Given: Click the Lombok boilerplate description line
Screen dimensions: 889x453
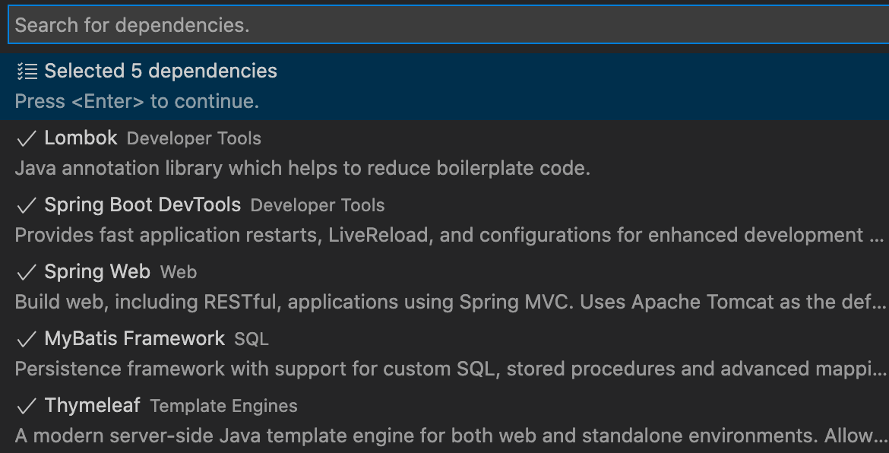Looking at the screenshot, I should coord(302,168).
